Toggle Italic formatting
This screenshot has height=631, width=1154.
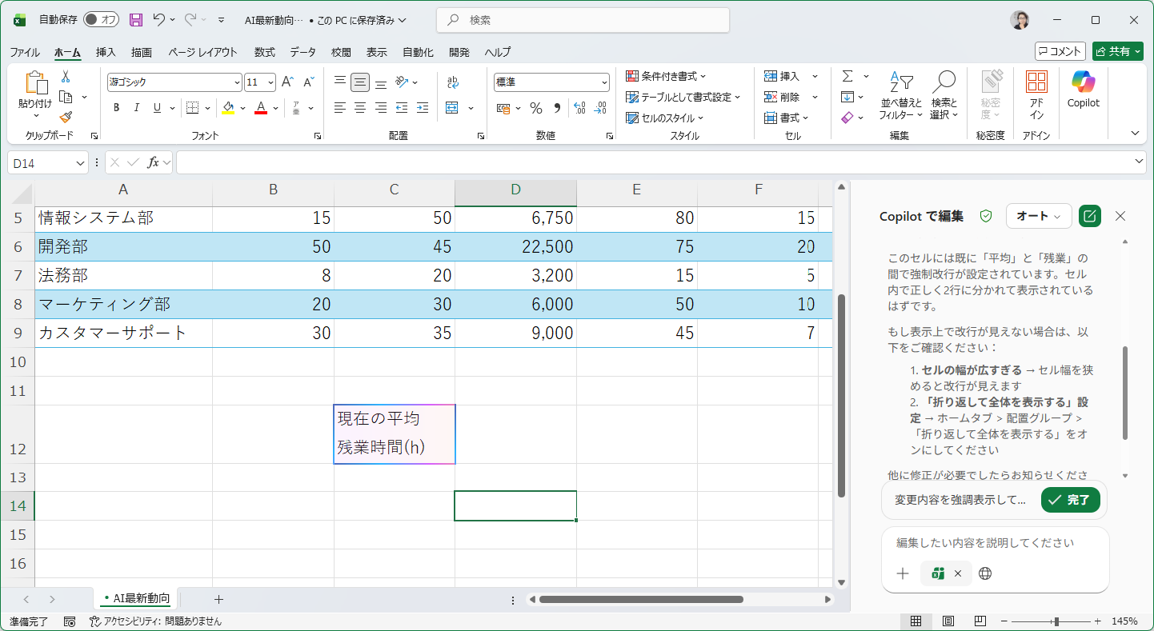(137, 108)
